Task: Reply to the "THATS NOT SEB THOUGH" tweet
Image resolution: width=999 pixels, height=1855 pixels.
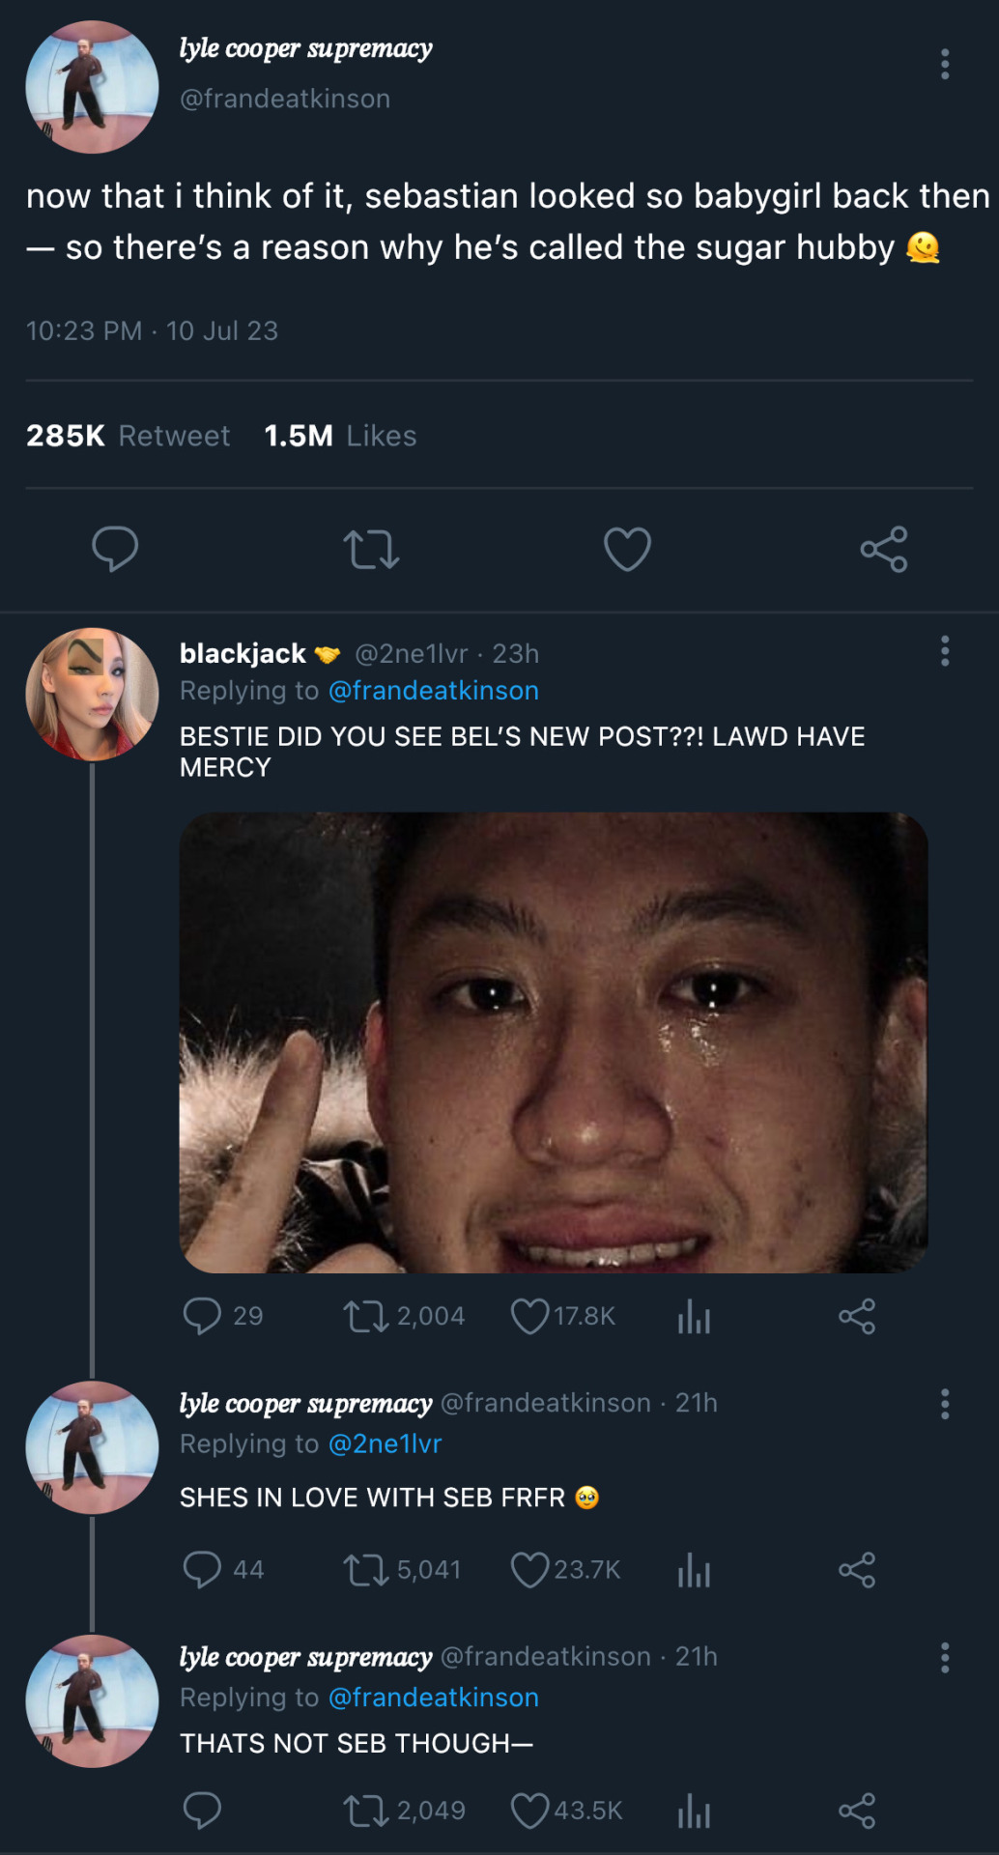Action: tap(202, 1811)
